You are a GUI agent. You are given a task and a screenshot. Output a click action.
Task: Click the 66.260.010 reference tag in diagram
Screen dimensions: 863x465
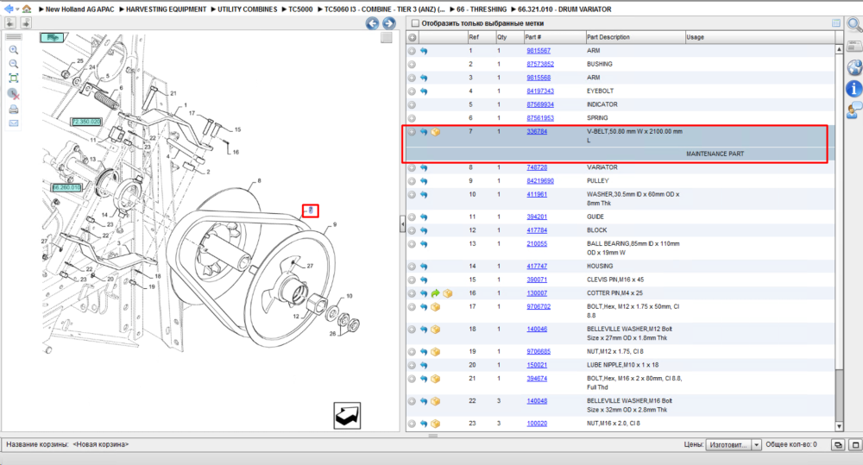66,188
